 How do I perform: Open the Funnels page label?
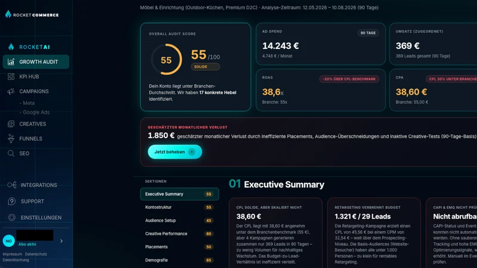click(x=31, y=139)
